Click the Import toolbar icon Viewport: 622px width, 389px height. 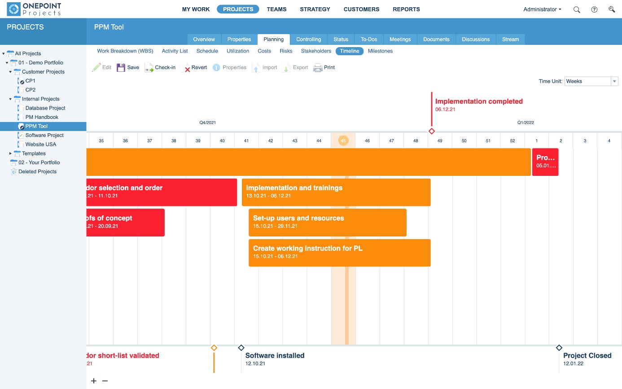coord(256,68)
